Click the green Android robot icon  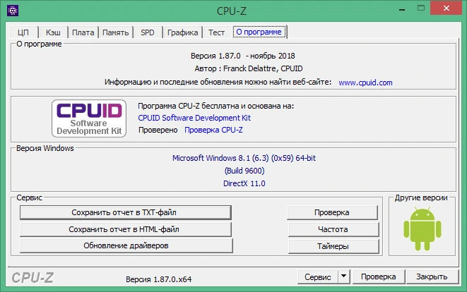(422, 229)
